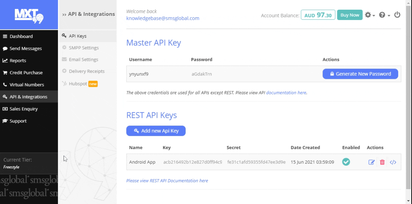Select Credit Purchase in sidebar
The height and width of the screenshot is (204, 412).
[x=26, y=73]
